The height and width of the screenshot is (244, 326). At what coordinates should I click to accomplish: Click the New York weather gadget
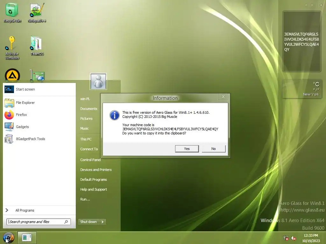[302, 89]
